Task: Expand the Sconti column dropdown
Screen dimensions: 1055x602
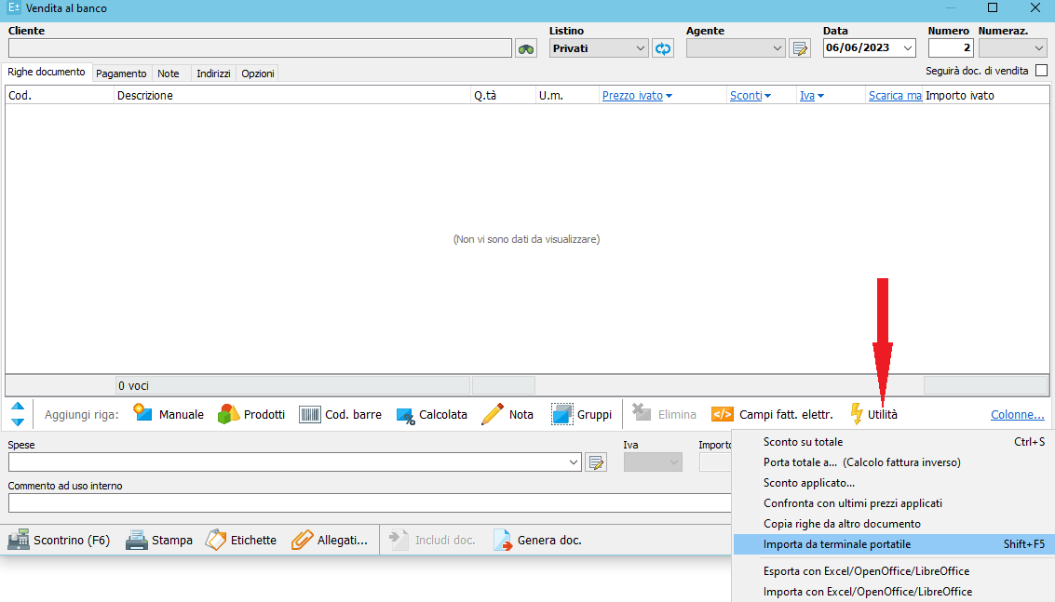Action: 767,96
